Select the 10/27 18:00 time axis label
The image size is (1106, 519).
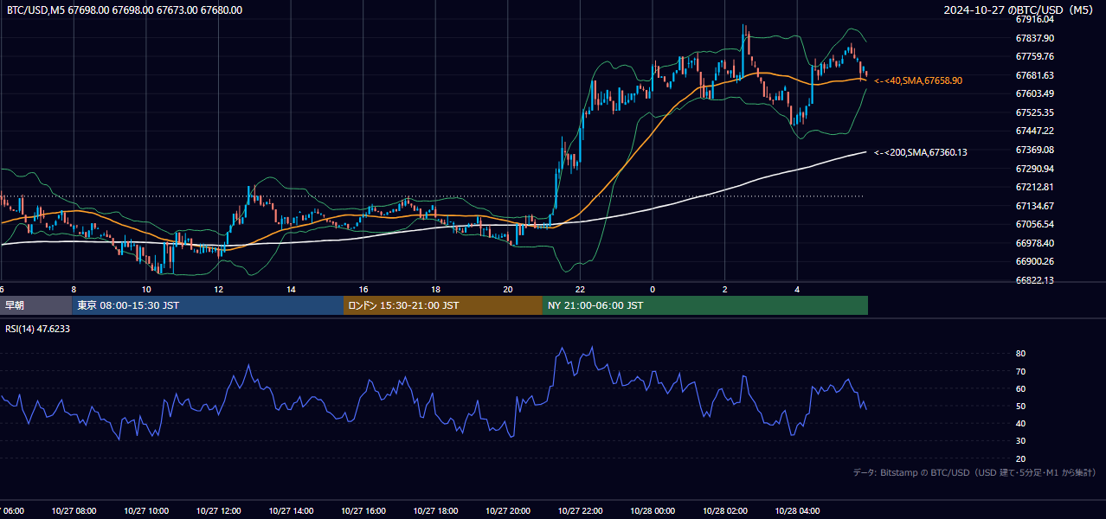(435, 510)
